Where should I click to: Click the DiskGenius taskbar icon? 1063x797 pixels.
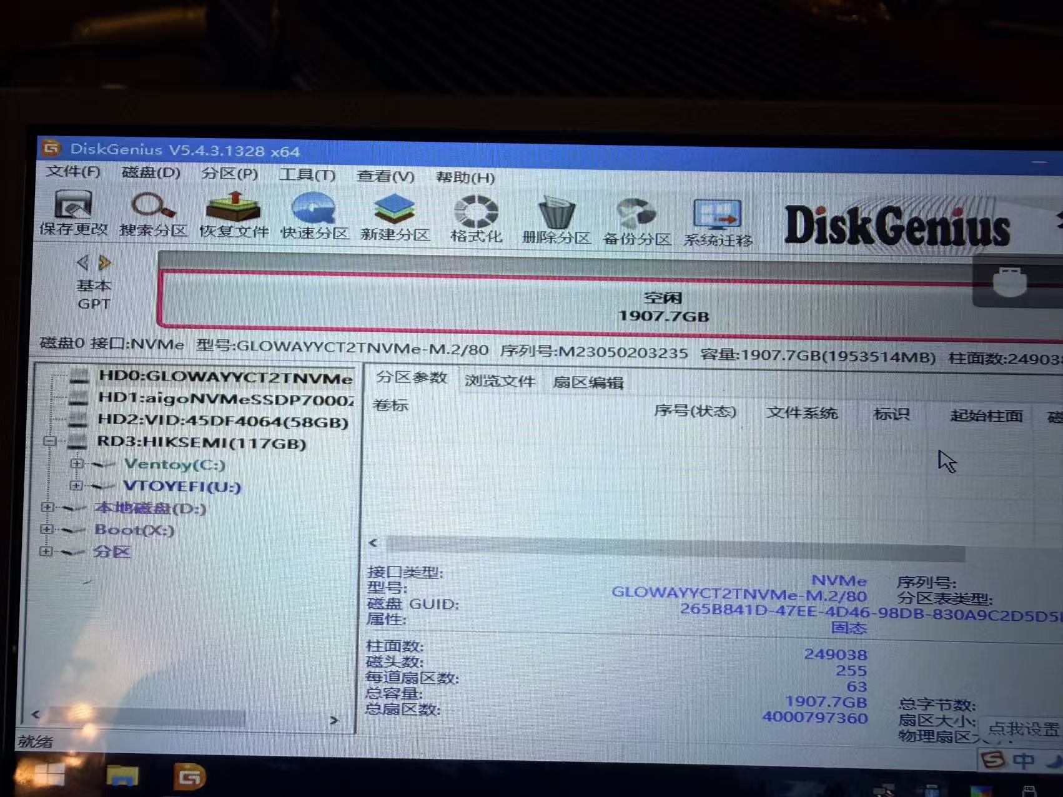pos(189,778)
